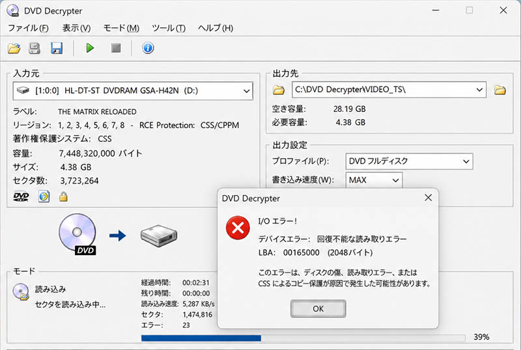521x350 pixels.
Task: Minimize the DVD Decrypter window
Action: click(x=436, y=10)
